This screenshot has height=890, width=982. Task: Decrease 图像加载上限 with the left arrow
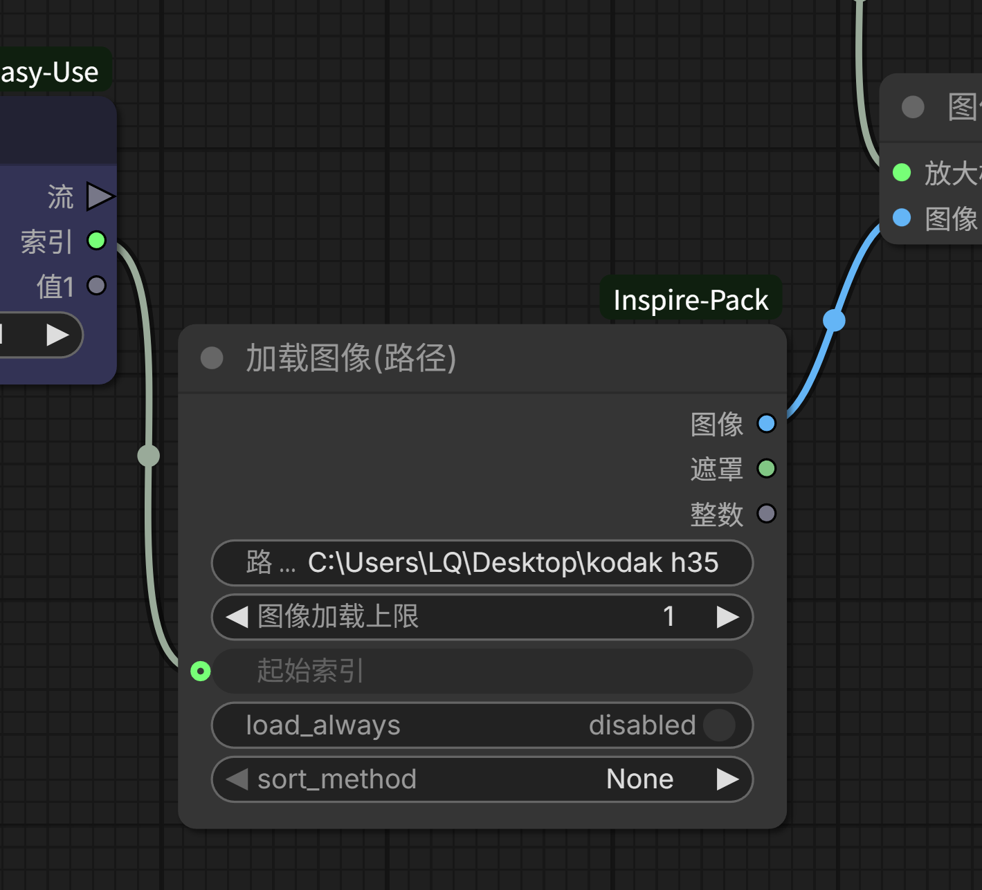pyautogui.click(x=237, y=617)
